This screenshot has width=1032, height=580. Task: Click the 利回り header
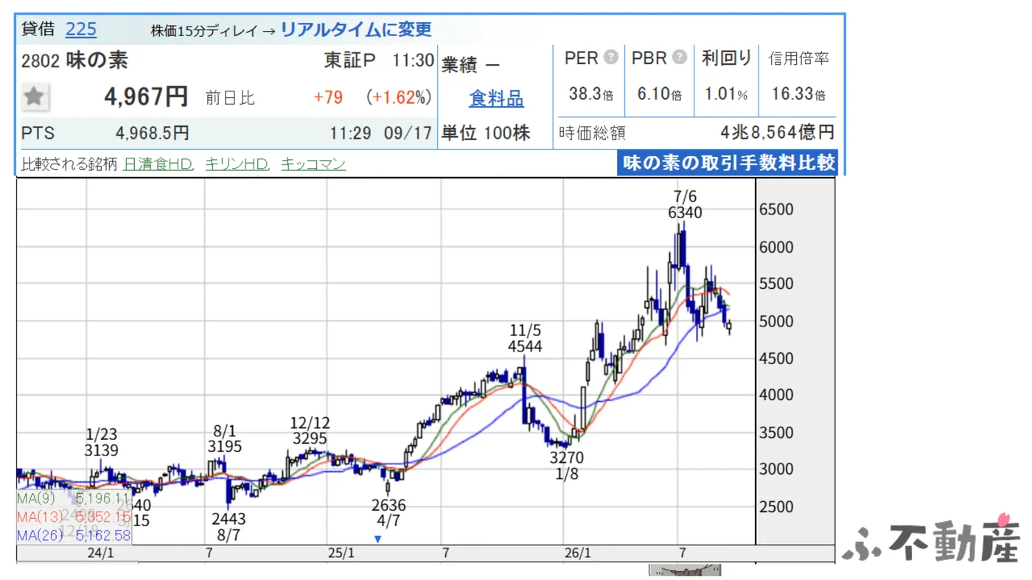coord(726,57)
